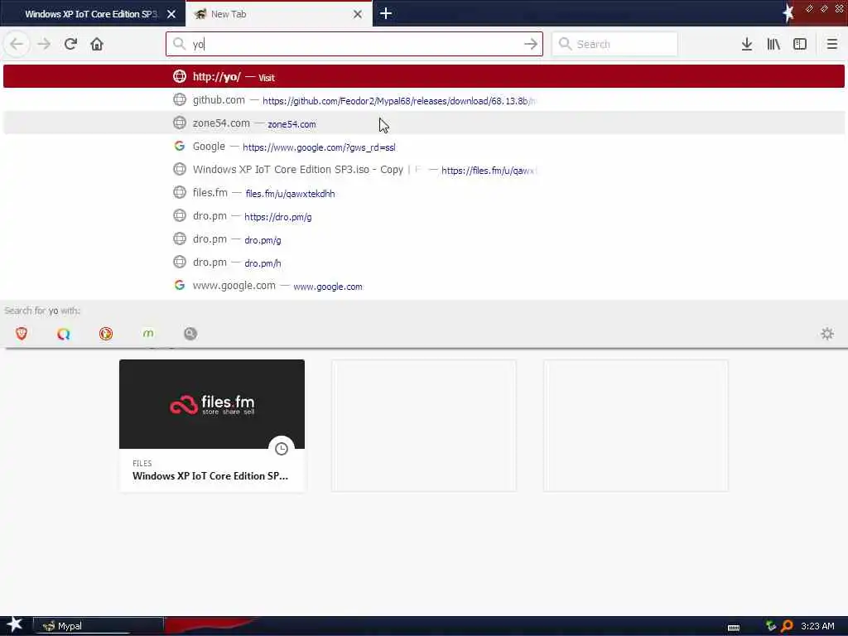Toggle the sidebar view
Image resolution: width=848 pixels, height=636 pixels.
[800, 44]
